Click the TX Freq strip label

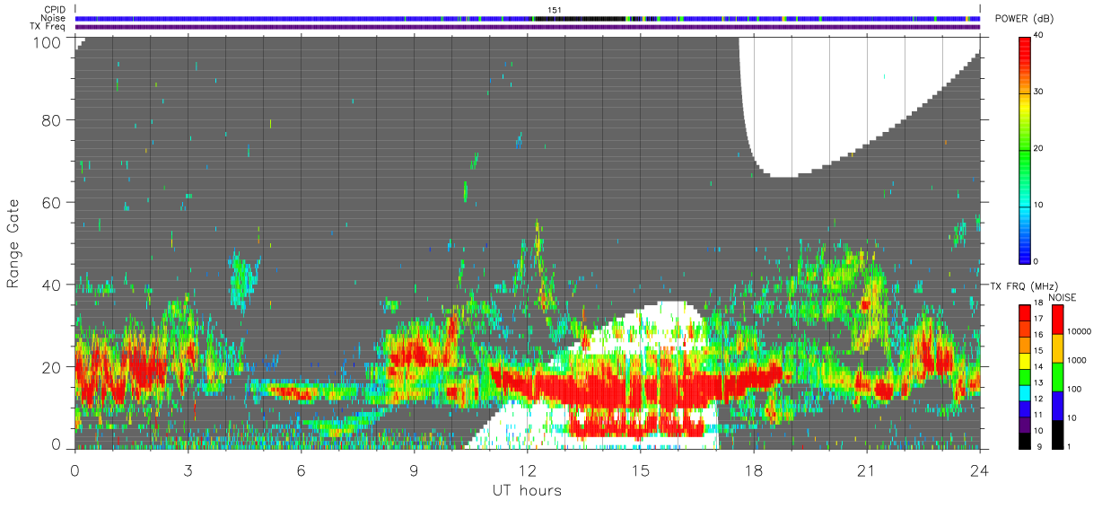coord(48,26)
